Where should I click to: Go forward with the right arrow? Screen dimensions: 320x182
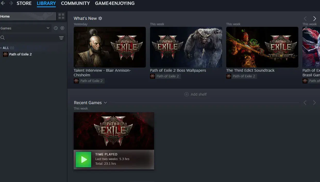click(11, 3)
